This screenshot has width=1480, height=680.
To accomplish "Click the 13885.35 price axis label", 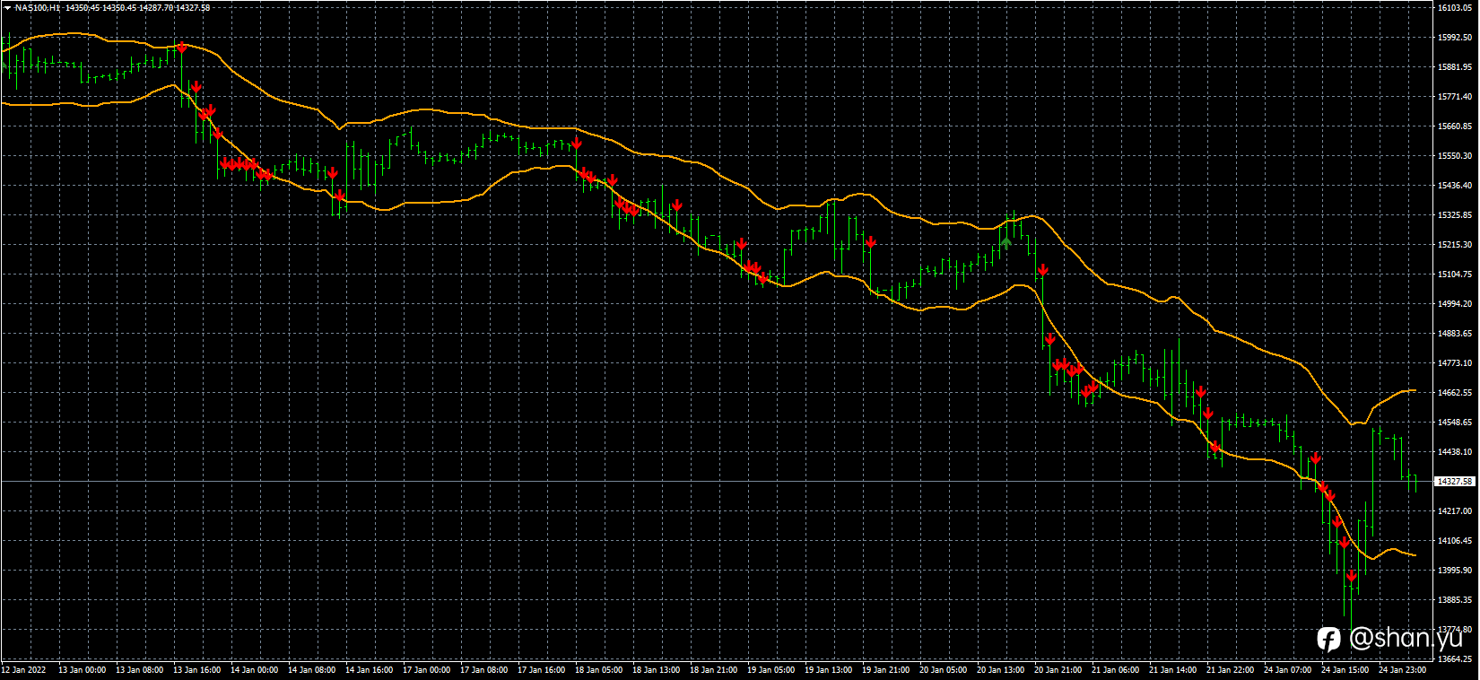I will tap(1455, 600).
